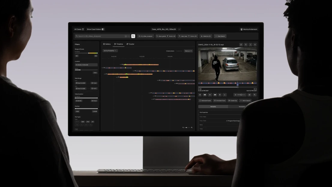
Task: Click the Bookmark Frame button
Action: pos(205,101)
